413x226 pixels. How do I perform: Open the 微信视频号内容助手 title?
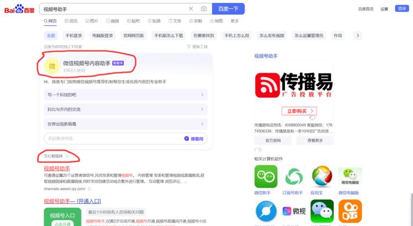point(86,63)
